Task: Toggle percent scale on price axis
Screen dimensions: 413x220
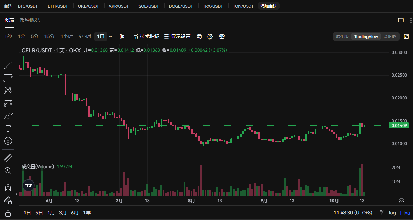Action: (x=382, y=213)
